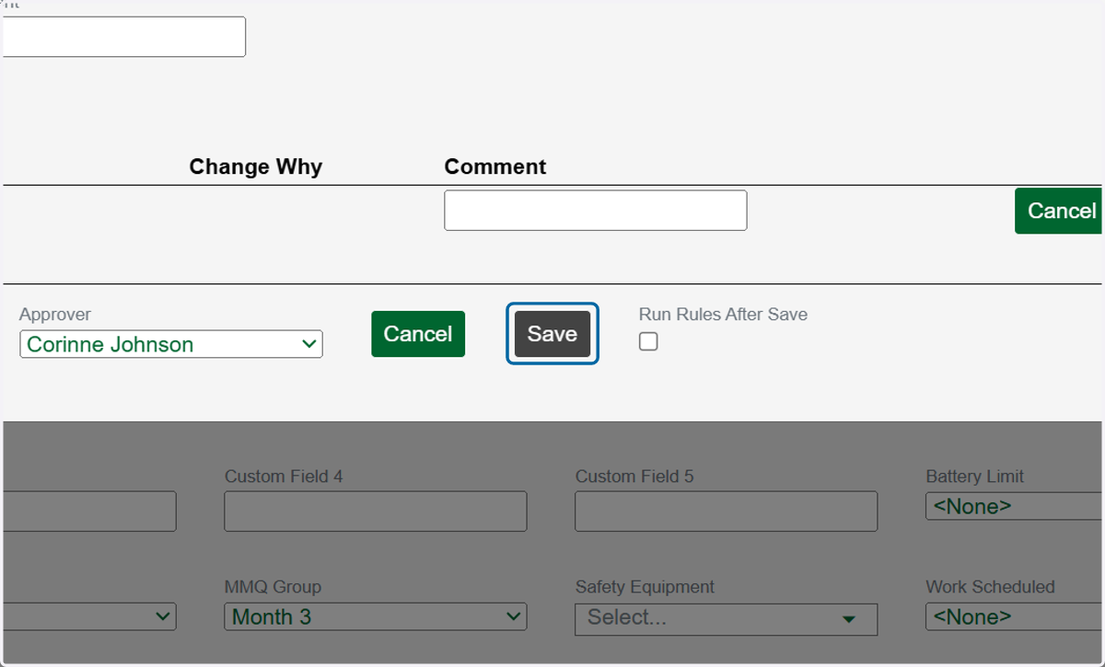Open the Work Scheduled dropdown
The height and width of the screenshot is (667, 1105).
click(x=1014, y=616)
